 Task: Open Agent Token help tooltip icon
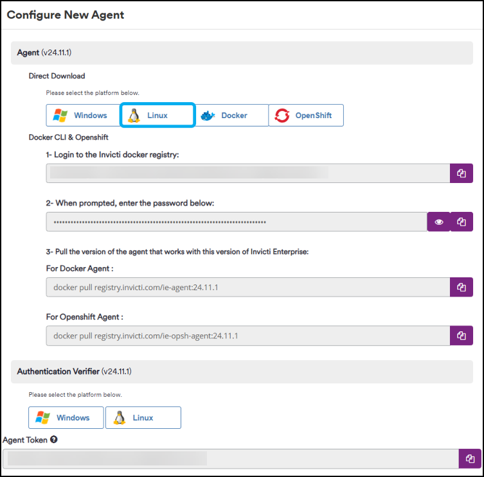point(54,439)
